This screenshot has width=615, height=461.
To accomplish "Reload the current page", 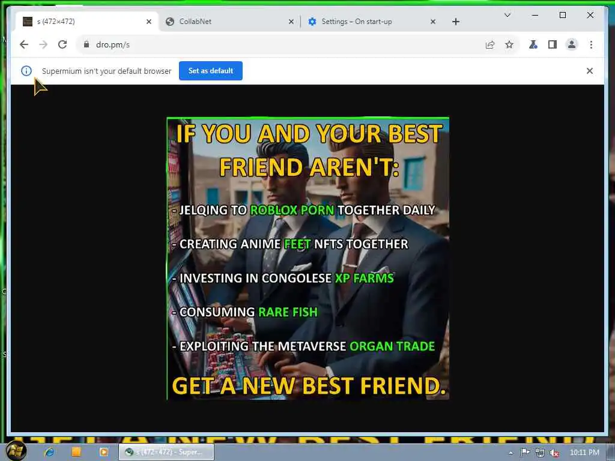I will coord(62,44).
